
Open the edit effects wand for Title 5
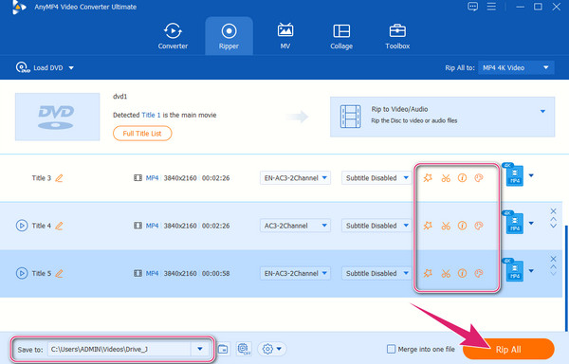428,273
